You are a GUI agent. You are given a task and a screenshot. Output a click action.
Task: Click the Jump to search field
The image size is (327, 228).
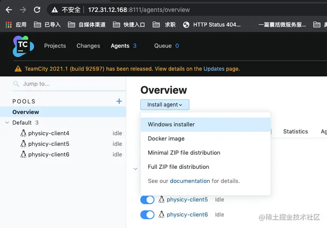[x=69, y=84]
